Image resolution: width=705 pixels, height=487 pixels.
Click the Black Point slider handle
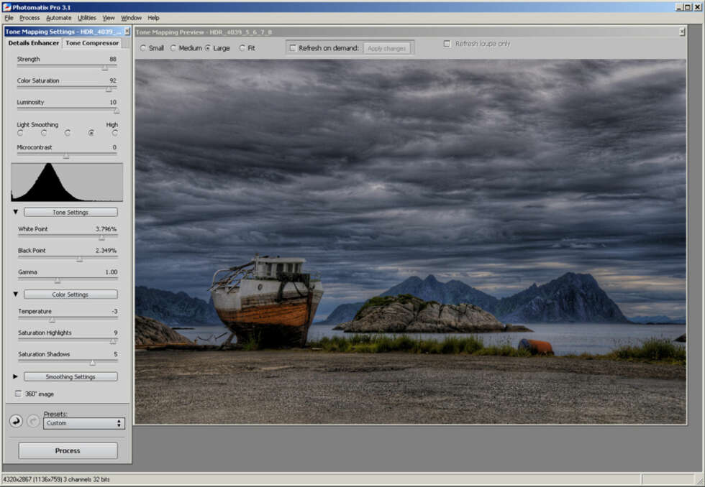tap(80, 259)
